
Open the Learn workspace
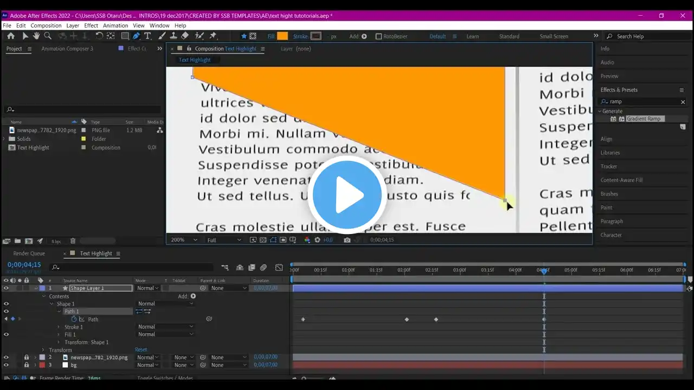coord(473,36)
